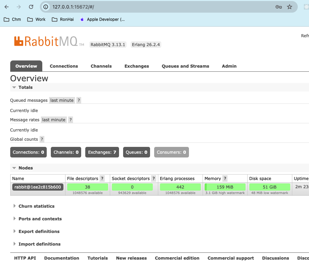
Task: Click '3.1 GiB high watermark' text
Action: [x=225, y=193]
